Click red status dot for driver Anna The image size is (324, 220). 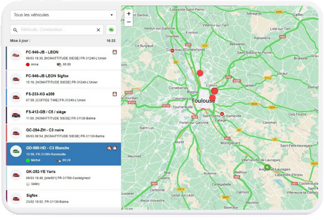pos(28,64)
